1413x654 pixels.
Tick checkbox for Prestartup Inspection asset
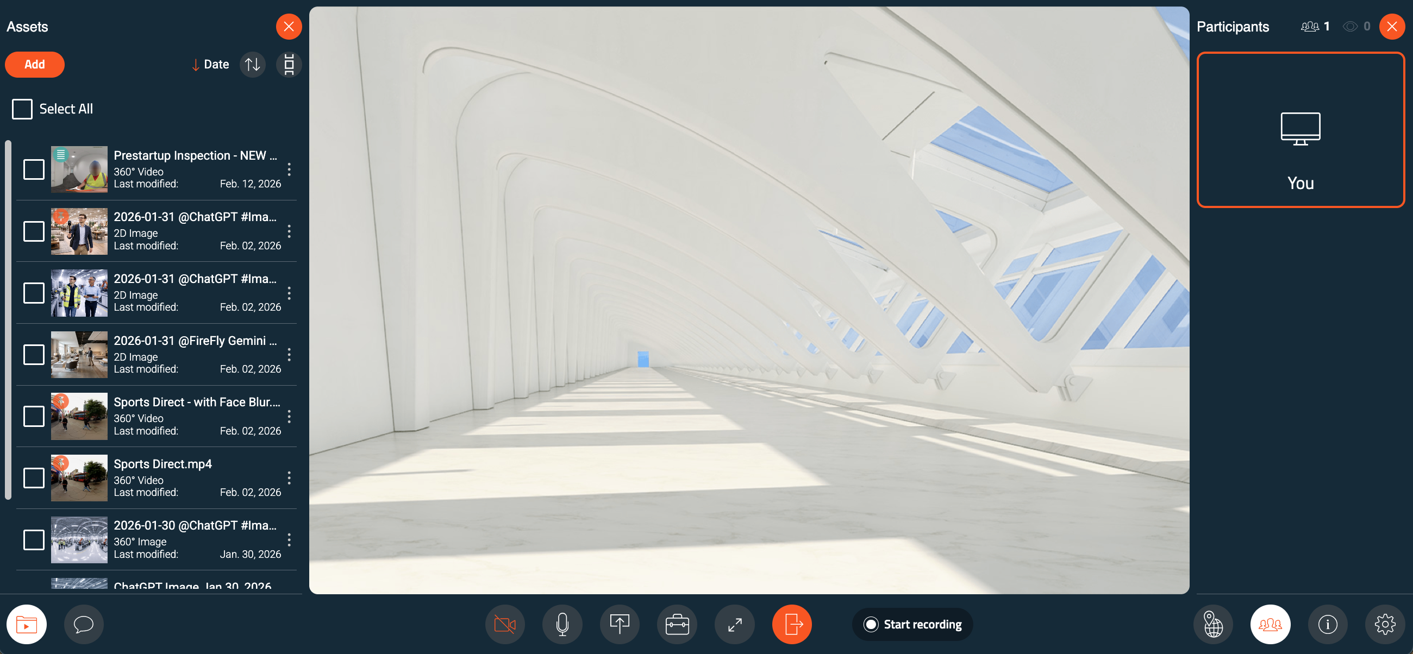(34, 169)
